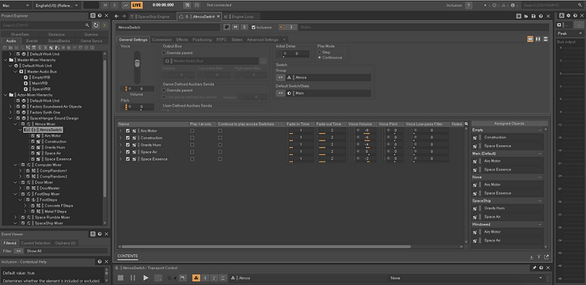The height and width of the screenshot is (285, 586).
Task: Click the magnifier icon in Project Explorer search
Action: (87, 25)
